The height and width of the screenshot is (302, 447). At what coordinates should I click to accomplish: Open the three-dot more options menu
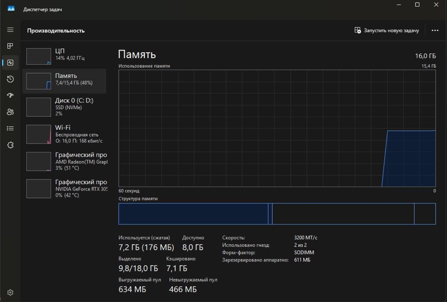pyautogui.click(x=435, y=30)
